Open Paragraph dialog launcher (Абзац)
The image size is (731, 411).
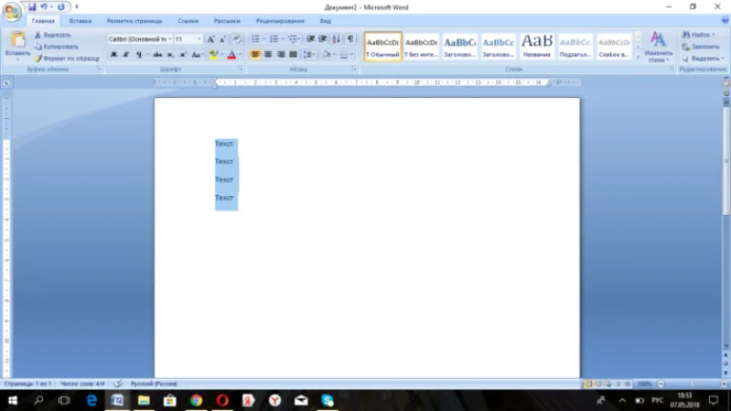pyautogui.click(x=355, y=68)
